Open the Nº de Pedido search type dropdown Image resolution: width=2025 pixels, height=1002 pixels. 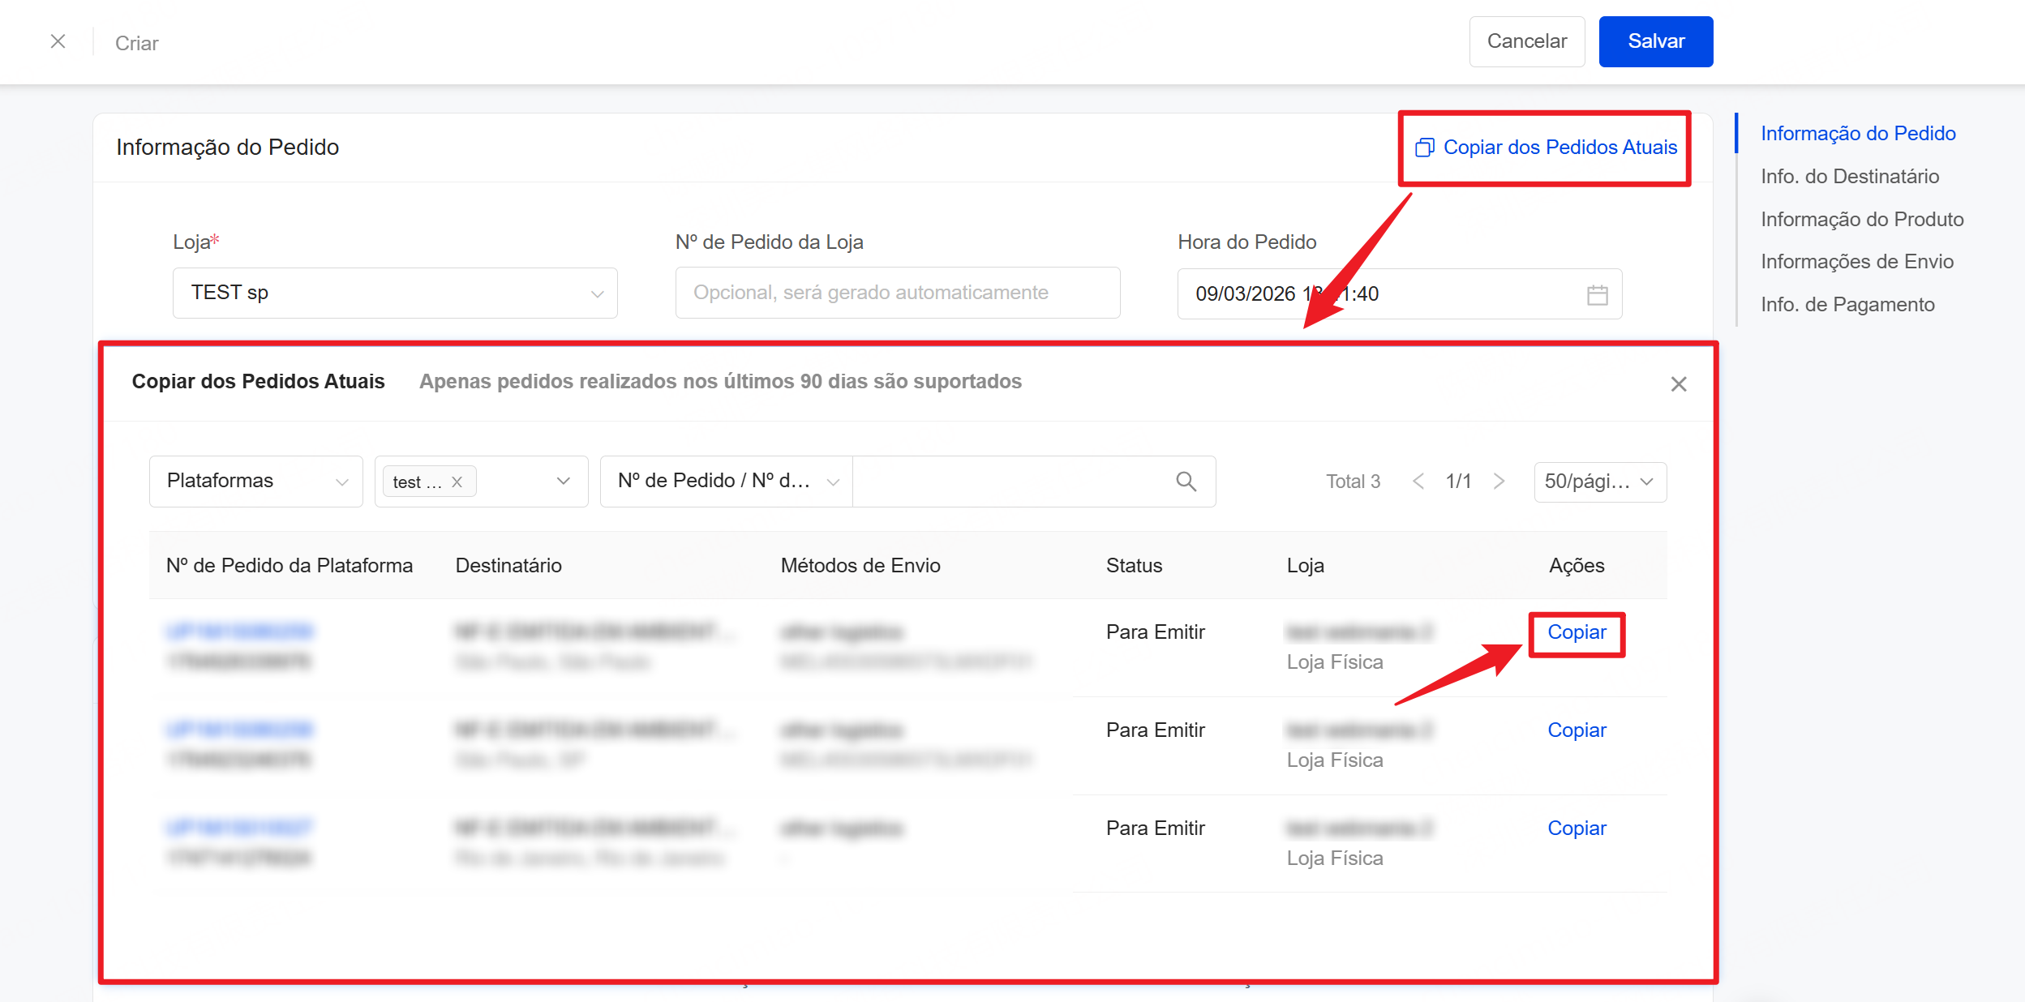coord(726,482)
